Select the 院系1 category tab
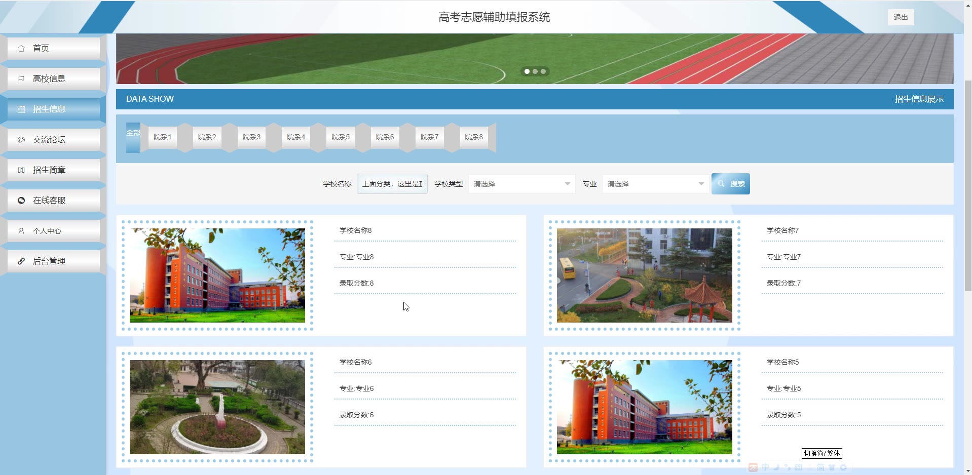 coord(163,137)
